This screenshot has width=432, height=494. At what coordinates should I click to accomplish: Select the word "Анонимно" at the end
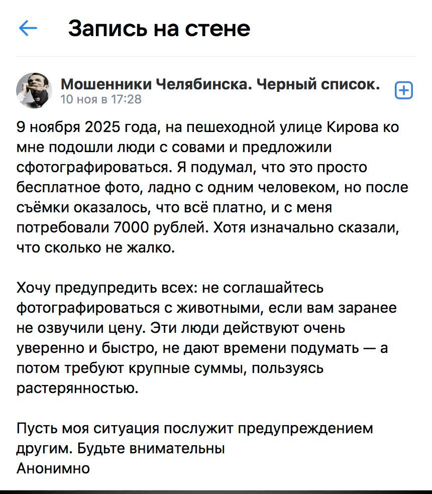[x=53, y=469]
